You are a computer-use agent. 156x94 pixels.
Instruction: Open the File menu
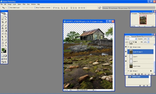[x=2, y=4]
